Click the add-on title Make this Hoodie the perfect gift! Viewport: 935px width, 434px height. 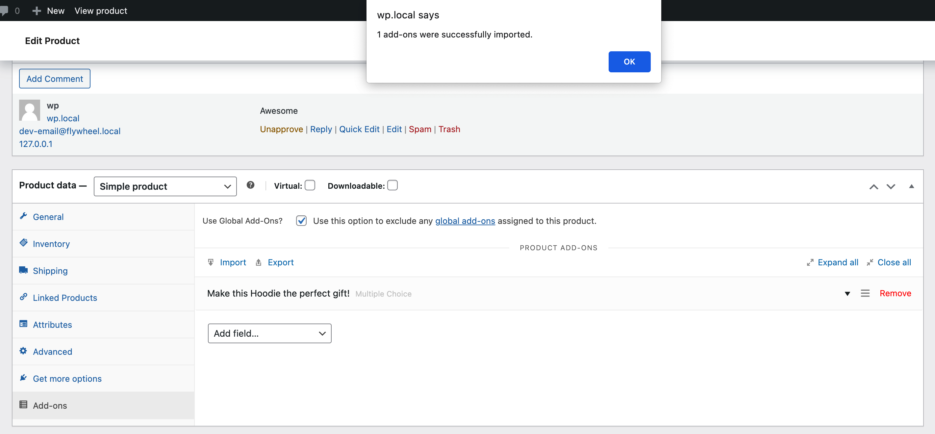(278, 294)
